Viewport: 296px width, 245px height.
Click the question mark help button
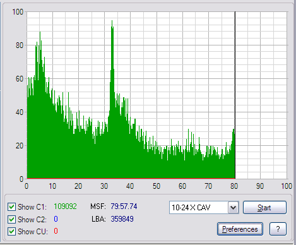278,229
